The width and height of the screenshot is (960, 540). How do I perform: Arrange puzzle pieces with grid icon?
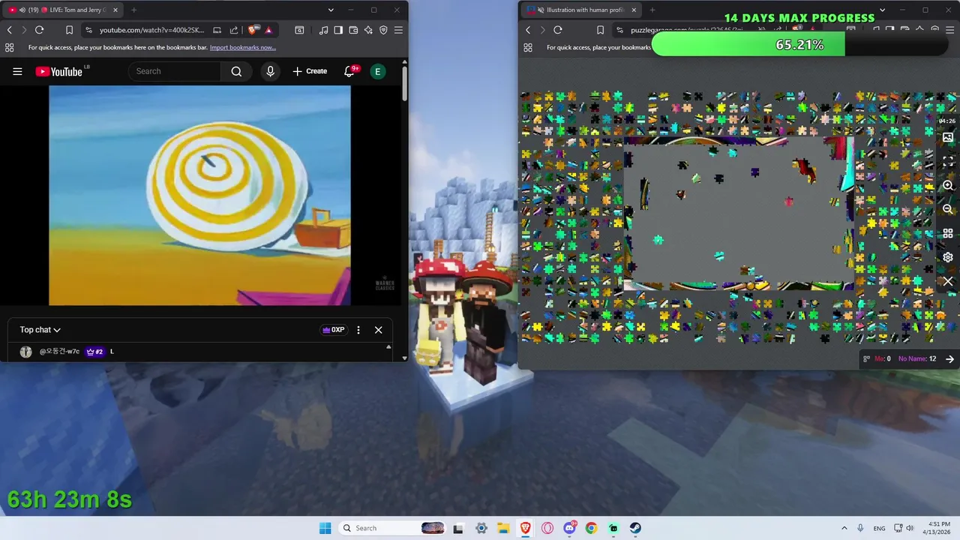(x=948, y=233)
